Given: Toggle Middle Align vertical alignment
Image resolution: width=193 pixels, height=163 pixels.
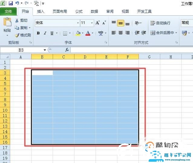Looking at the screenshot, I should (x=121, y=23).
